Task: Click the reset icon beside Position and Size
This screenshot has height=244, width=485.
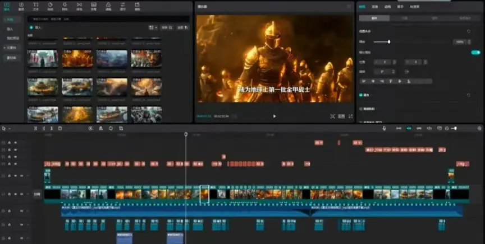Action: [468, 31]
